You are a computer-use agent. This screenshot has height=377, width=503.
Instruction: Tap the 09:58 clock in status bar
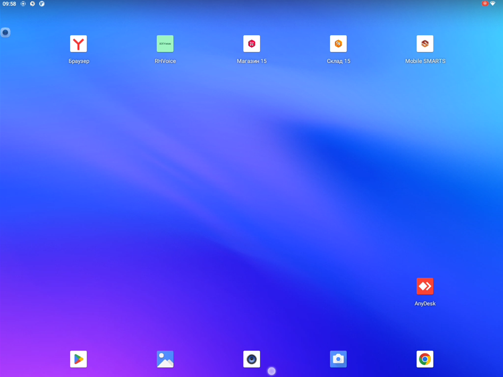pos(9,4)
